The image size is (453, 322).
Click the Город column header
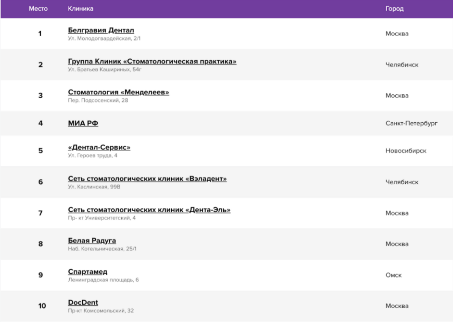click(394, 9)
